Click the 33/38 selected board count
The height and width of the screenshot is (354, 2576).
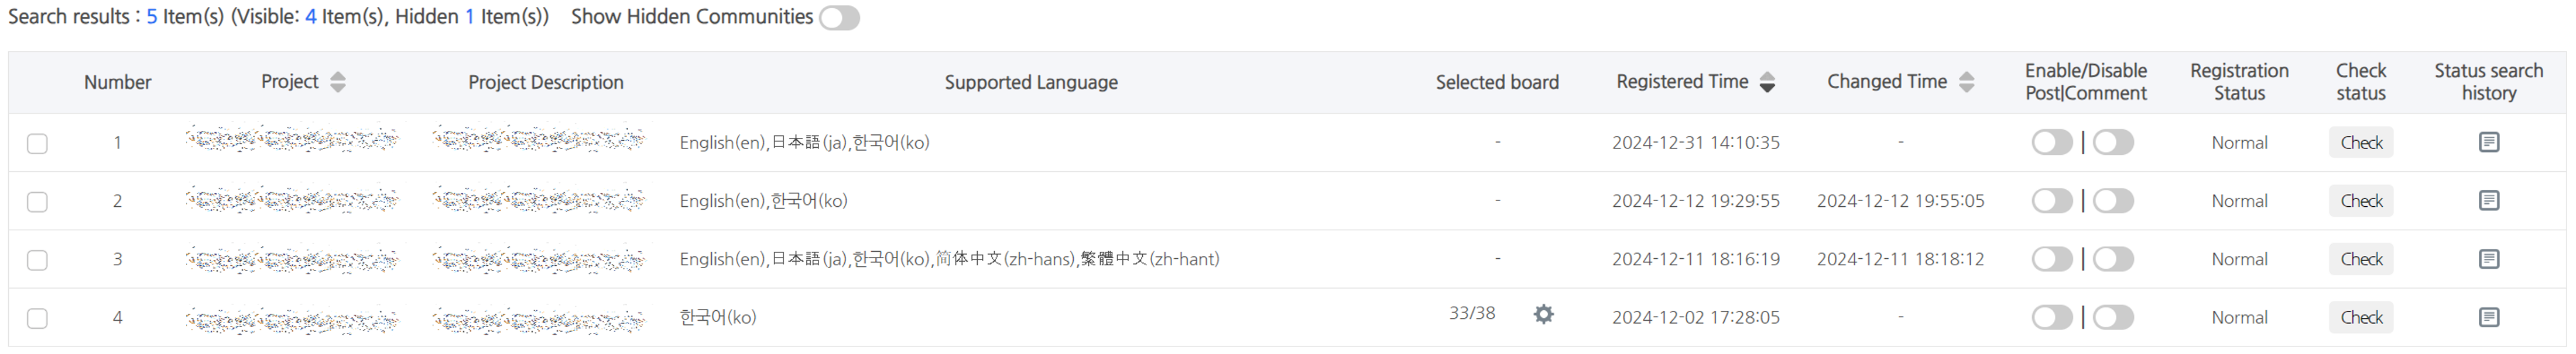tap(1472, 313)
